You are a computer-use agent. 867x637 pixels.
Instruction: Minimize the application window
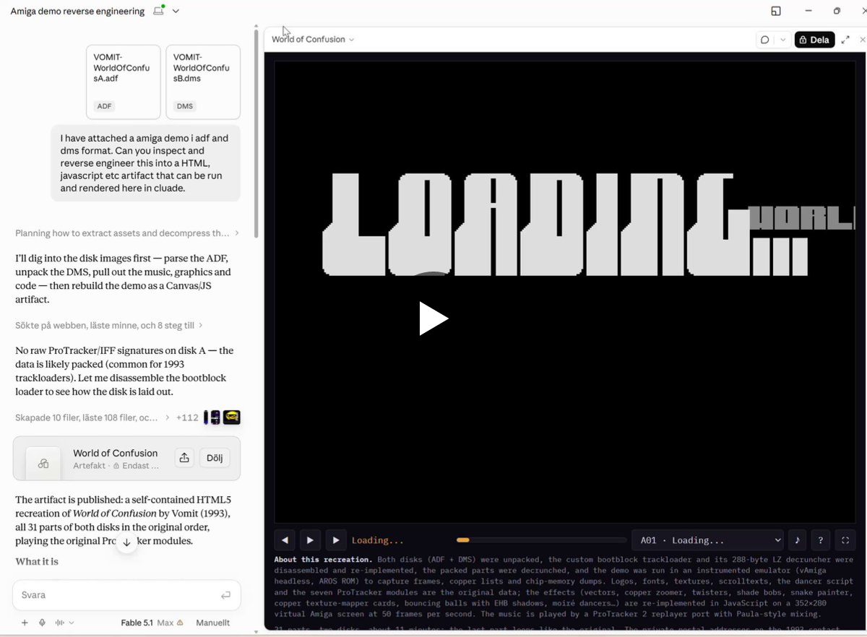[808, 11]
